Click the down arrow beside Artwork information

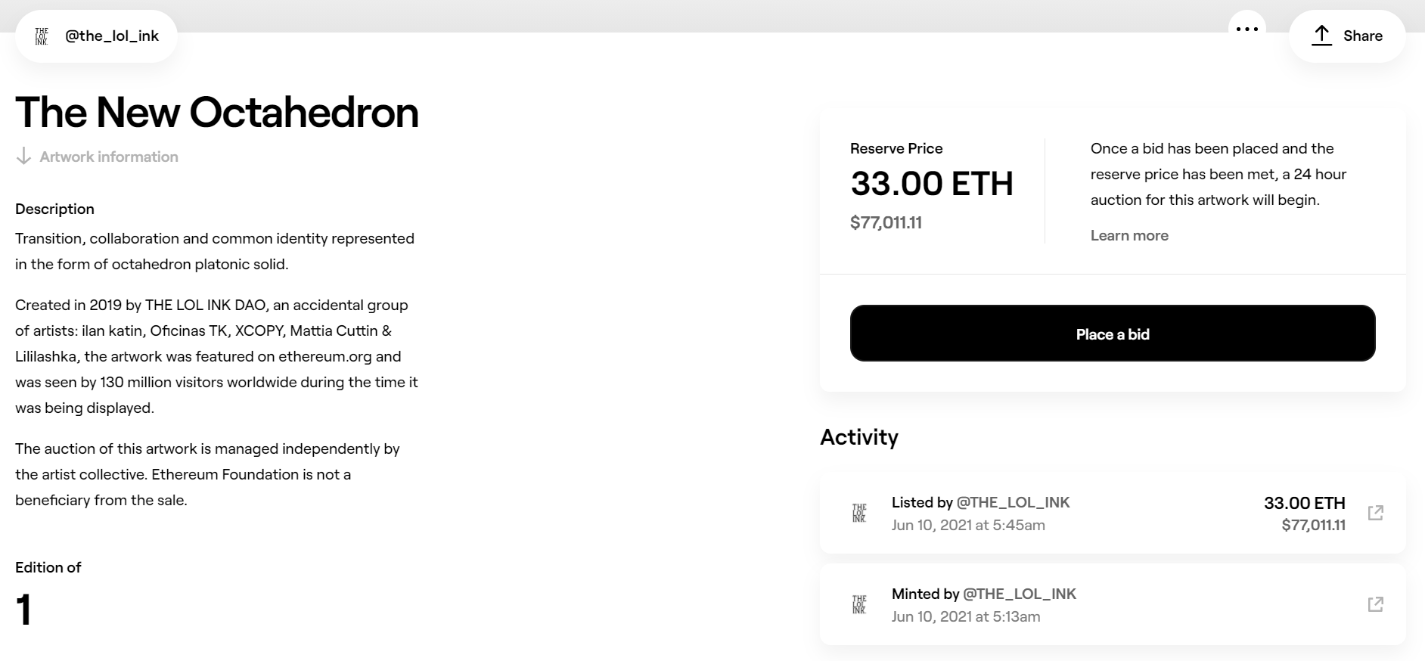23,157
